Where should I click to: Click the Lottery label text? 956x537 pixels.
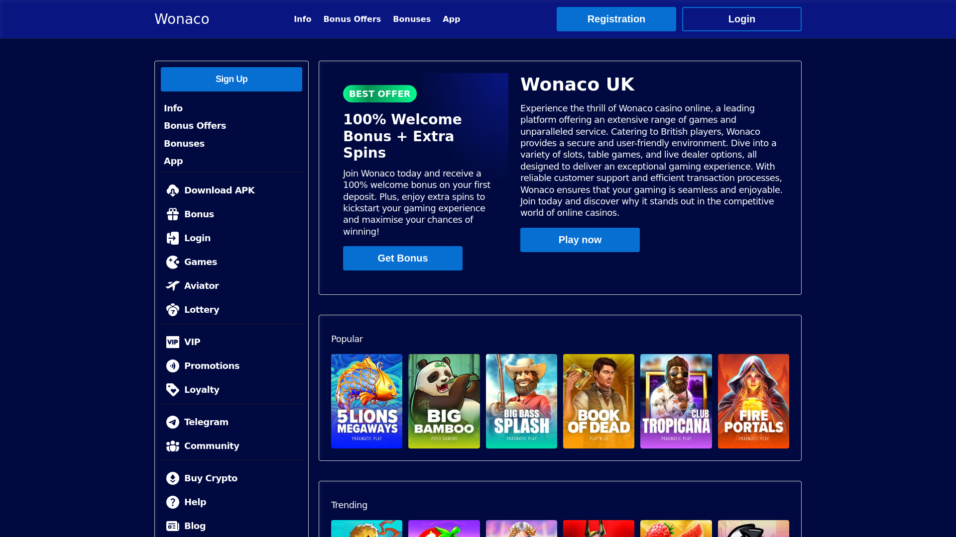pos(202,310)
